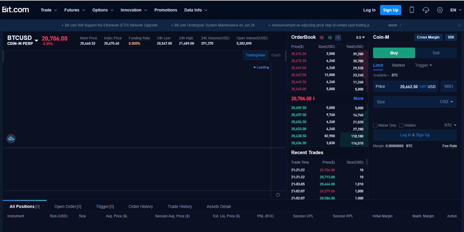This screenshot has height=232, width=464.
Task: Click the Cross Margin button
Action: (428, 37)
